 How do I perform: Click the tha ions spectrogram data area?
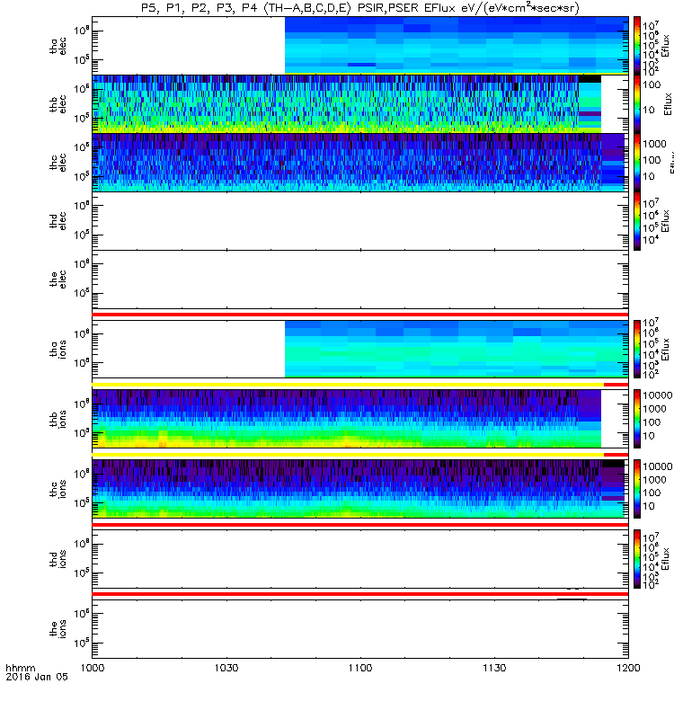(x=457, y=349)
